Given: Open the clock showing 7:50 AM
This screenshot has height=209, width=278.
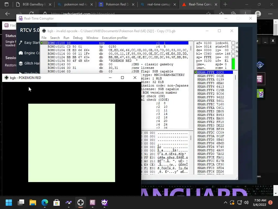Looking at the screenshot, I should (260, 200).
